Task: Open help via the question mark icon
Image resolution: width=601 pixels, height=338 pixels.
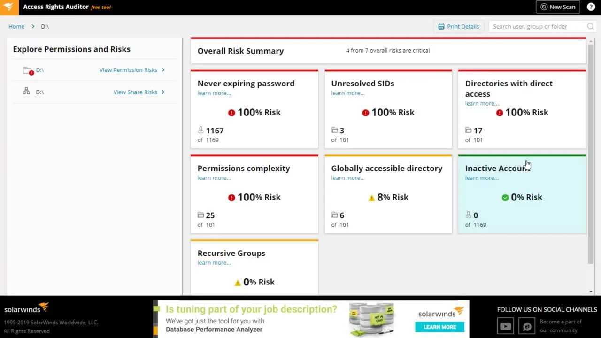Action: 591,7
